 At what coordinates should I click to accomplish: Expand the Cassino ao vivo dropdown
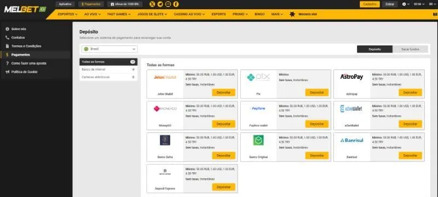click(189, 14)
